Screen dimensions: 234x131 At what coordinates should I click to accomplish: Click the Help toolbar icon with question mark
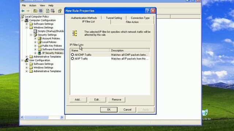60,11
